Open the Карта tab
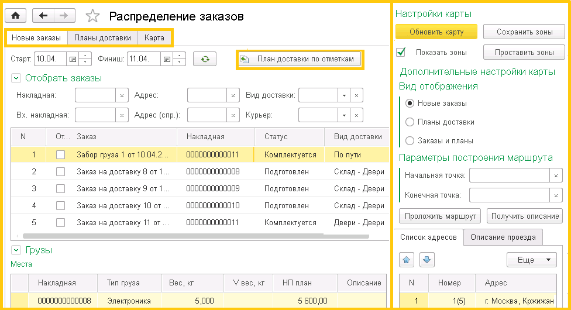 pyautogui.click(x=154, y=38)
